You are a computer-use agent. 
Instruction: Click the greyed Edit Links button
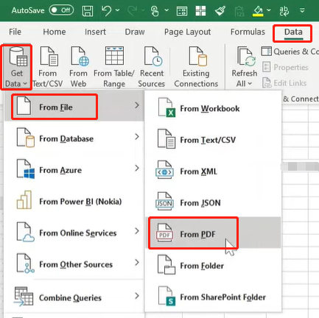(284, 83)
